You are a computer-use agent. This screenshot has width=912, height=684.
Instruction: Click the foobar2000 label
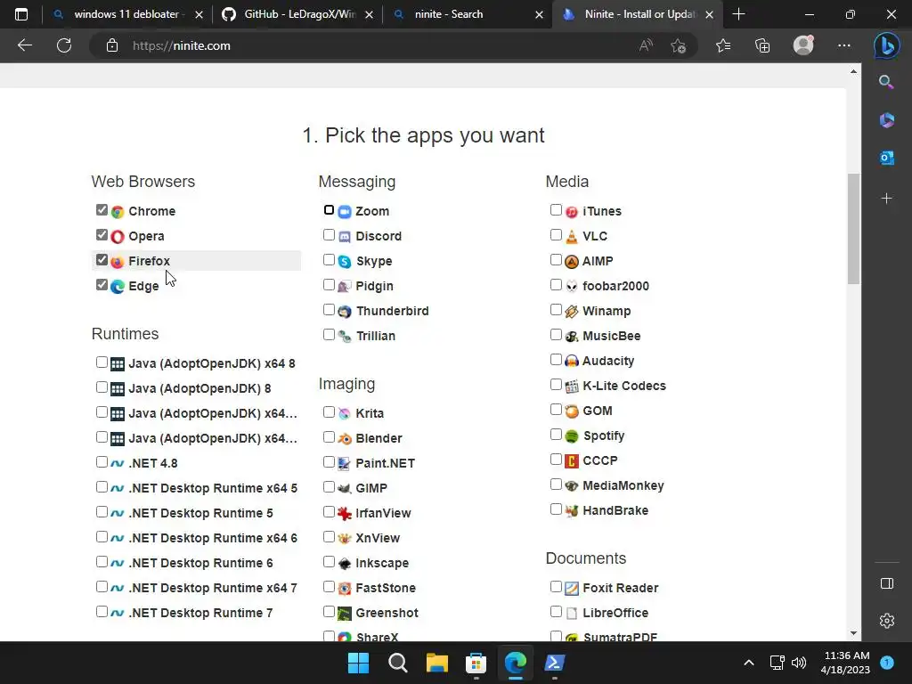[x=615, y=287]
